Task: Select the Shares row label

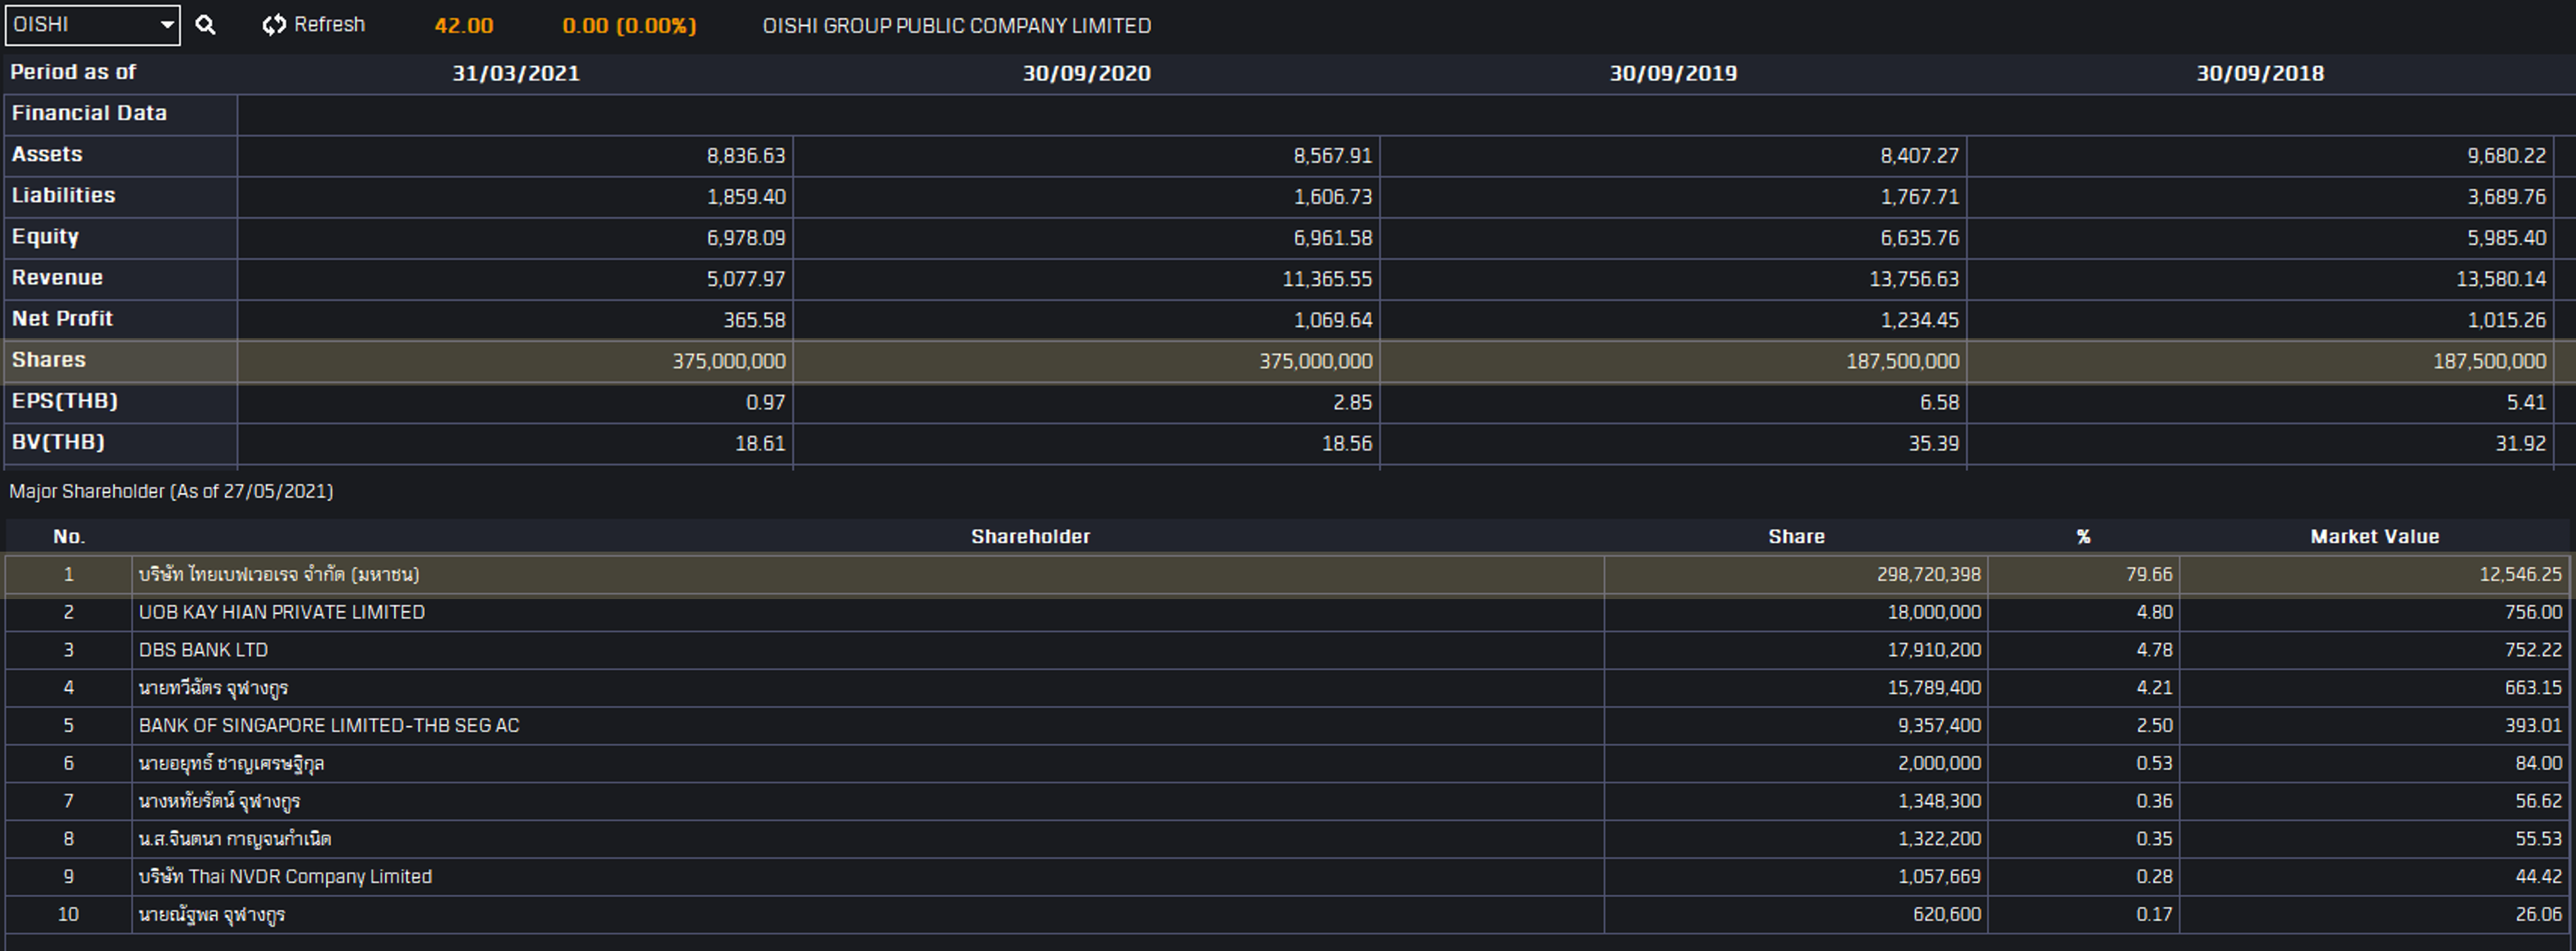Action: pos(49,360)
